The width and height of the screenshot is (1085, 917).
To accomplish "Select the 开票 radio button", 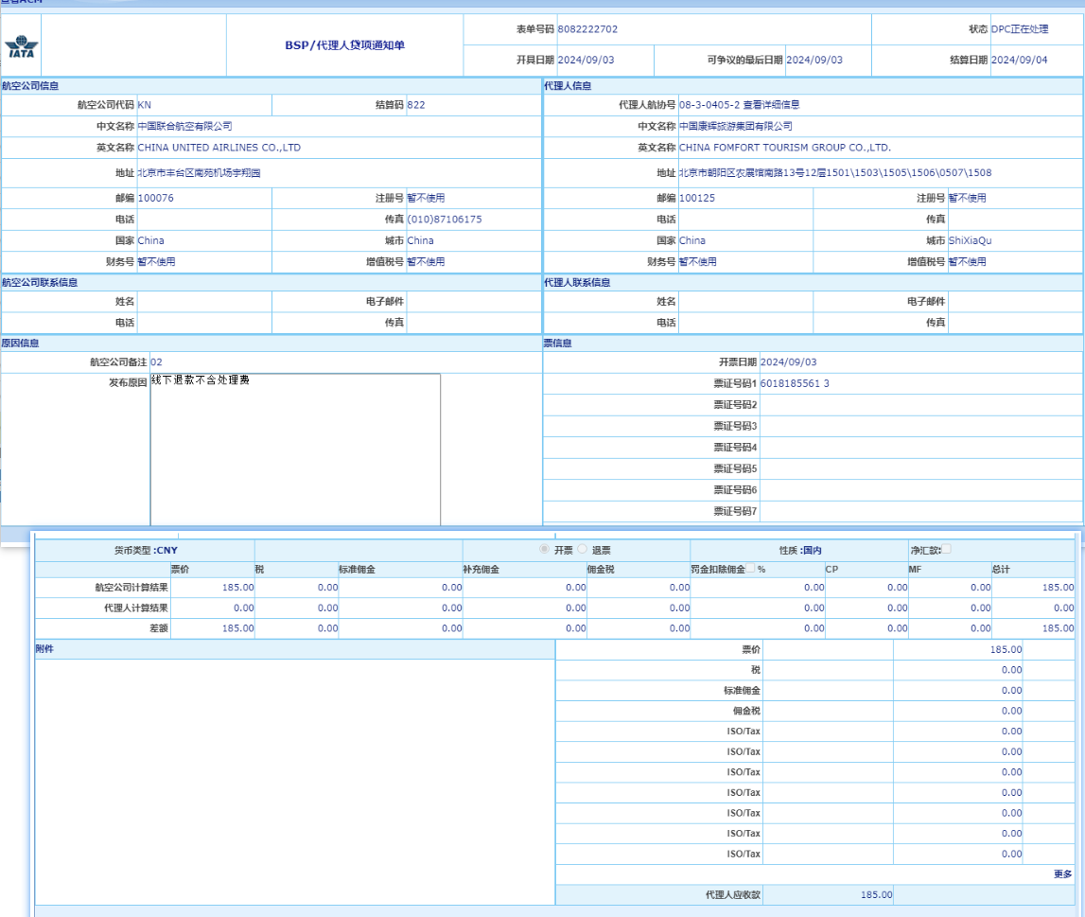I will point(544,549).
